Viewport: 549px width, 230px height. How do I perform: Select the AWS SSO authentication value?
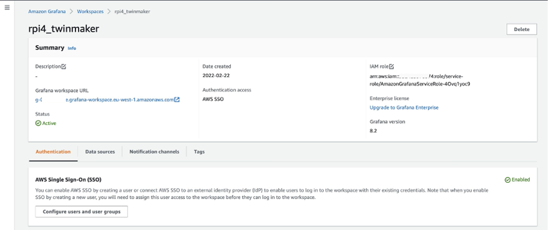coord(213,99)
